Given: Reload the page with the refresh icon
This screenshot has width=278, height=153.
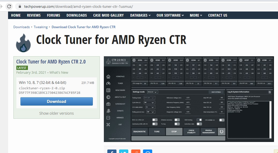Looking at the screenshot, I should (x=9, y=6).
